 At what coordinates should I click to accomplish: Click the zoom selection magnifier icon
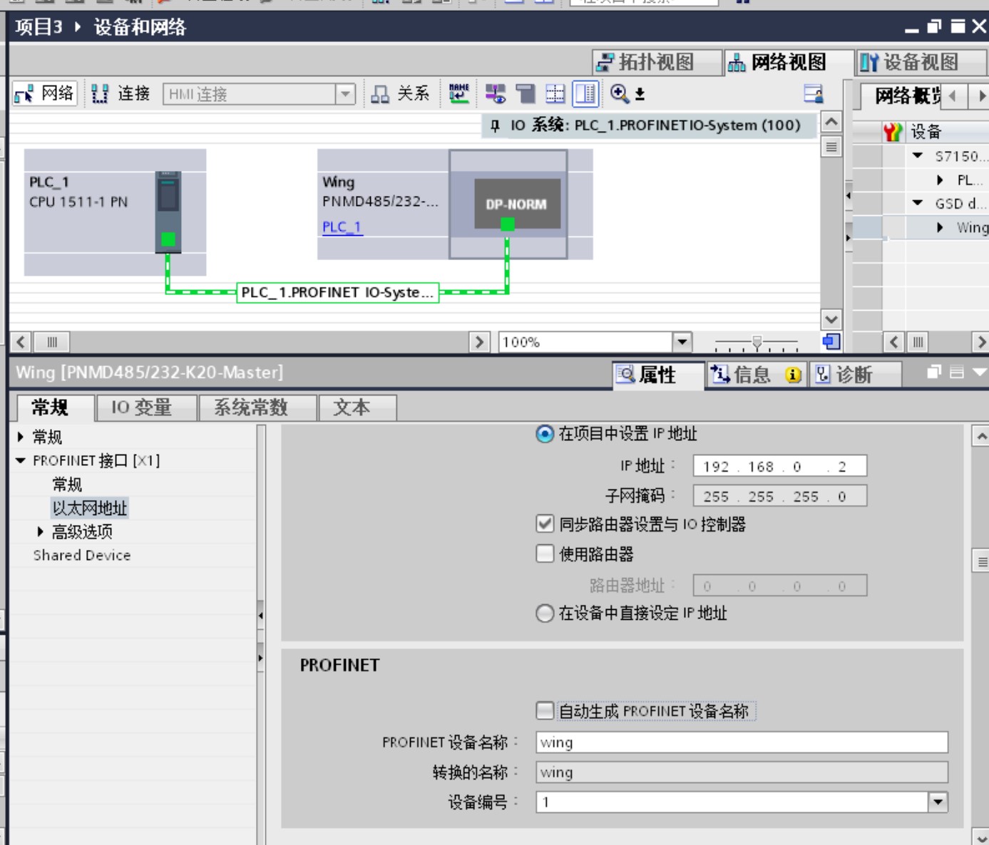(x=619, y=93)
